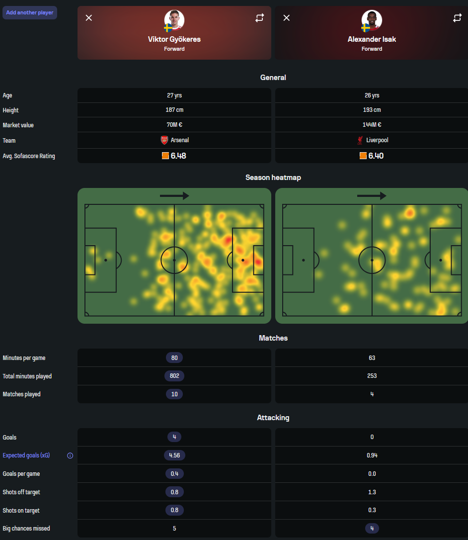Click Add another player button

coord(30,12)
